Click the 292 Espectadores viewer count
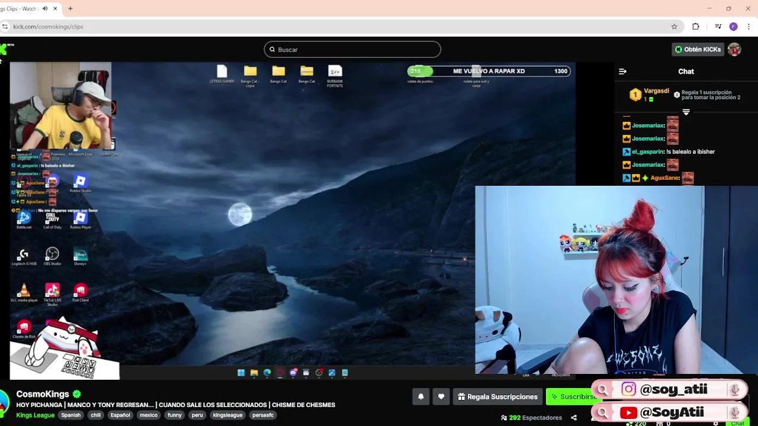Screen dimensions: 758x426 pyautogui.click(x=531, y=418)
